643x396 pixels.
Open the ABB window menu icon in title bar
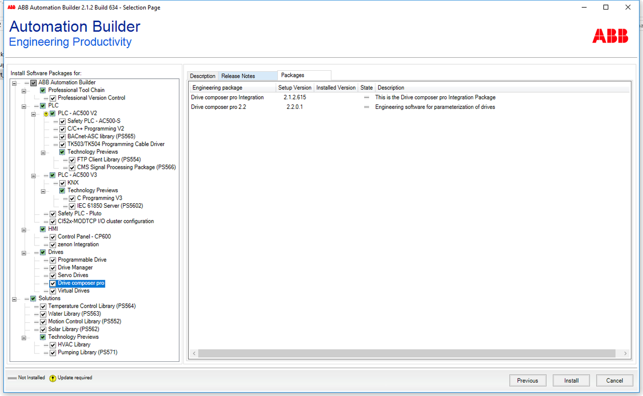(x=11, y=8)
